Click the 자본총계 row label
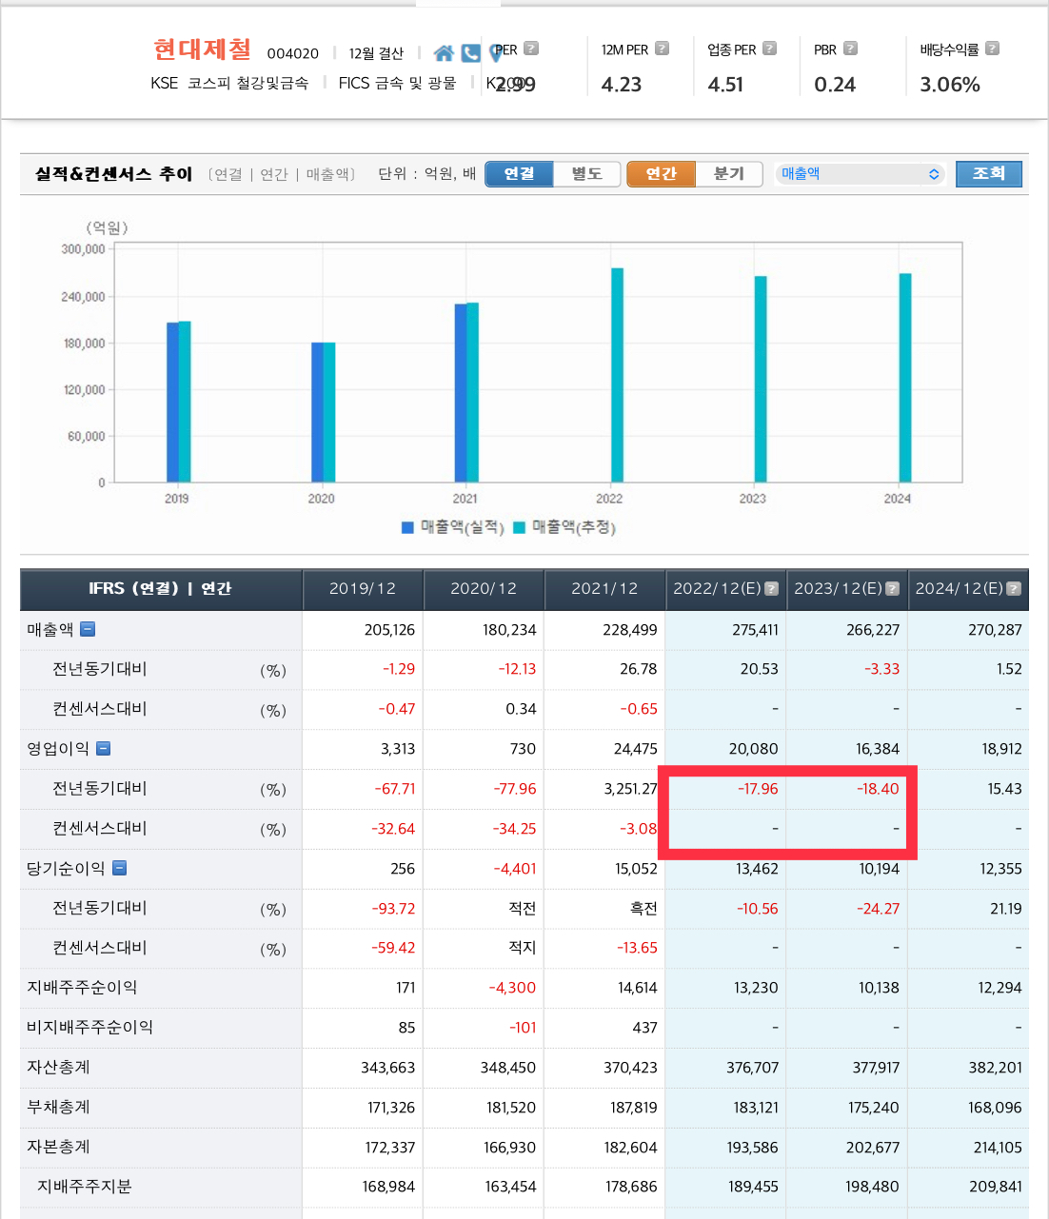The image size is (1049, 1219). pos(58,1148)
